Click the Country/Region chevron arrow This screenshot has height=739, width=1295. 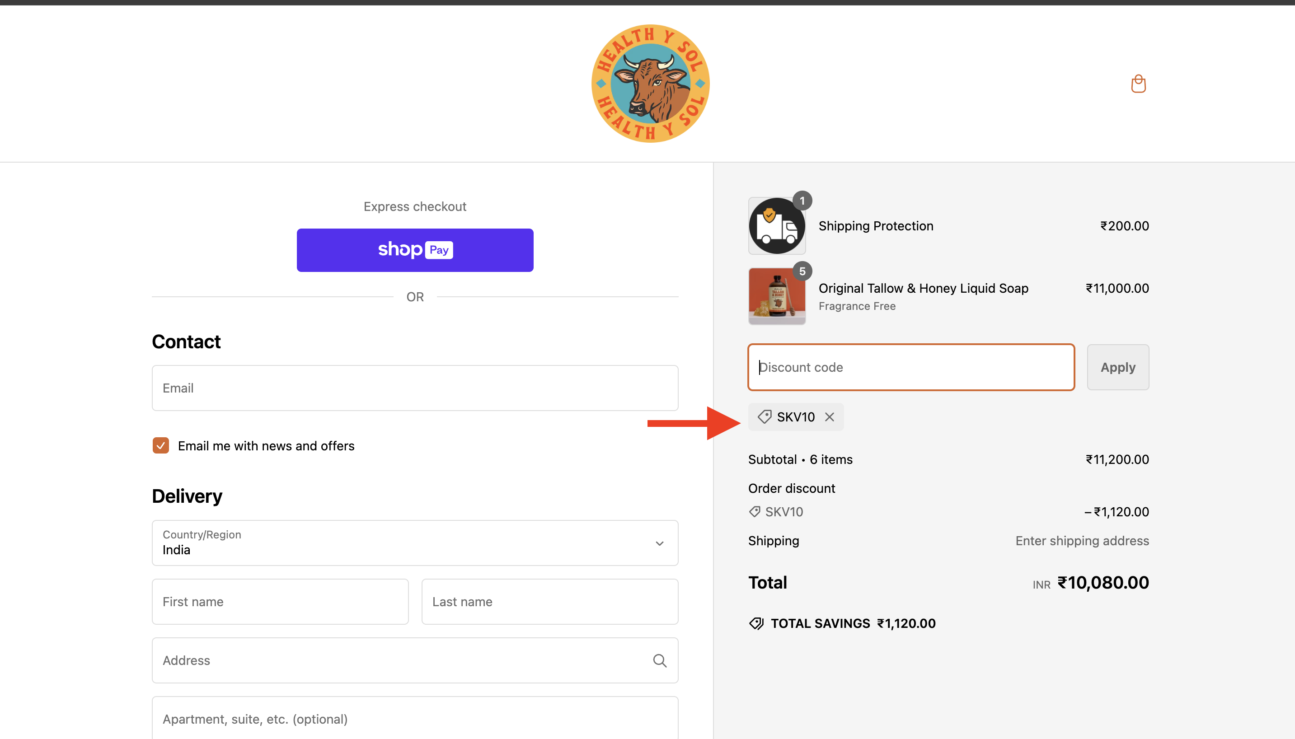click(x=659, y=543)
